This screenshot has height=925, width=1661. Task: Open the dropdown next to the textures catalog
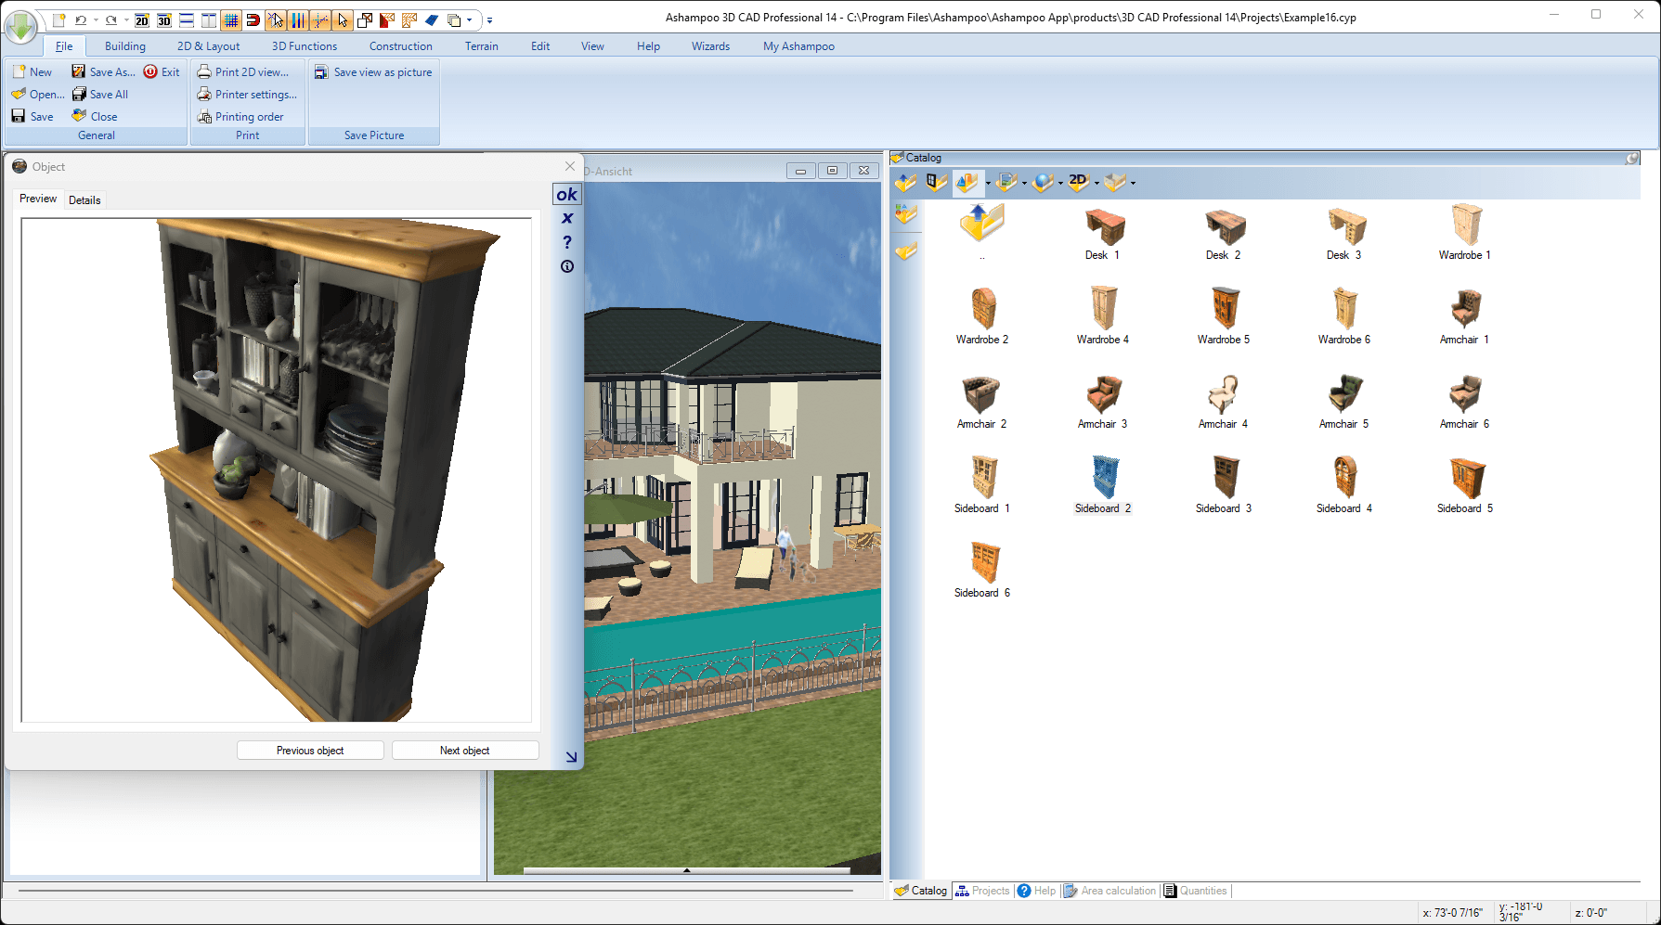1024,184
